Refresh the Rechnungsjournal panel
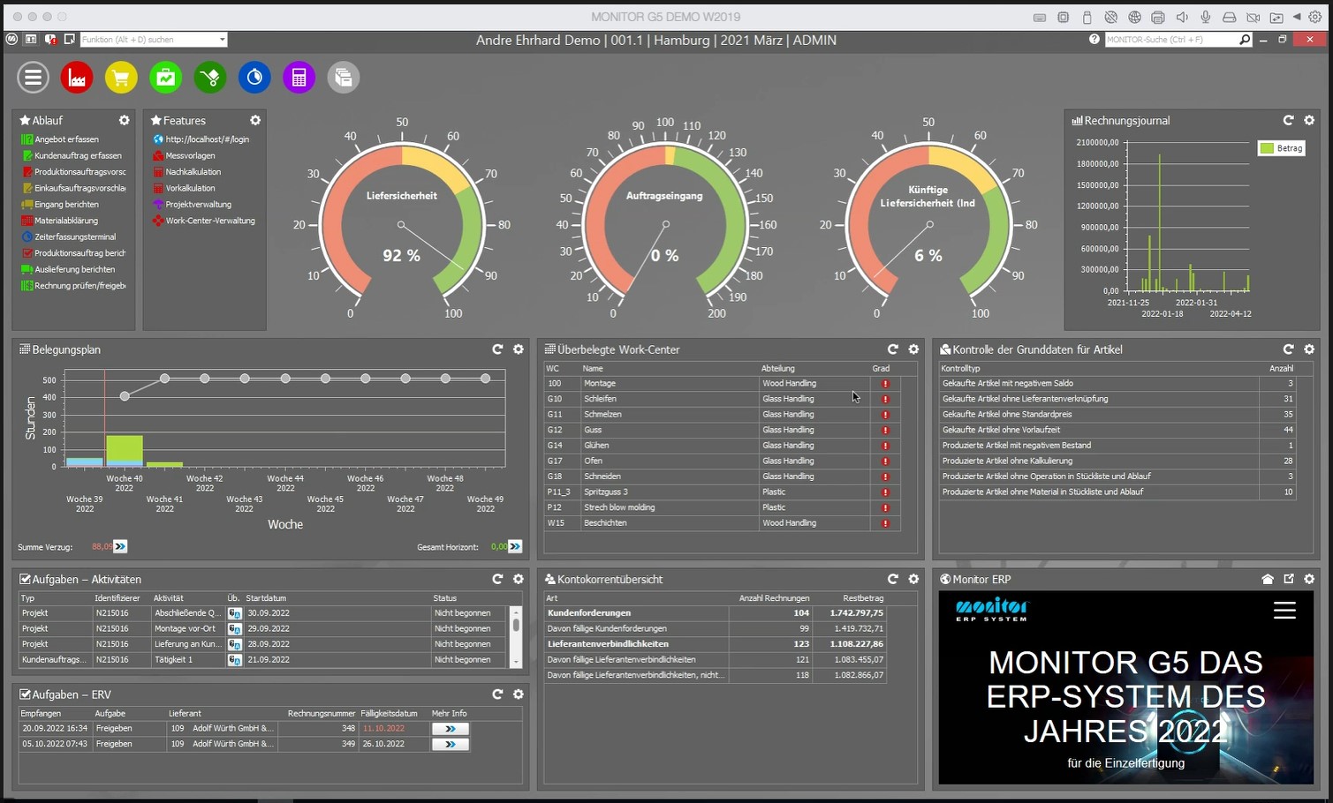1333x803 pixels. (x=1288, y=120)
